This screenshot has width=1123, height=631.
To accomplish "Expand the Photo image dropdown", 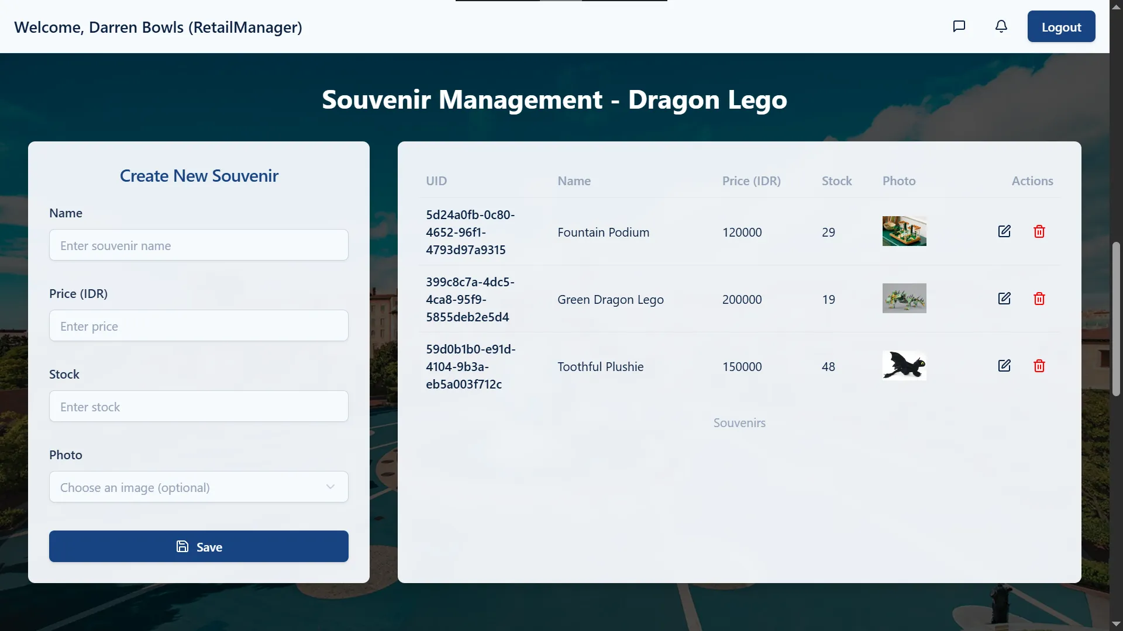I will (x=198, y=487).
